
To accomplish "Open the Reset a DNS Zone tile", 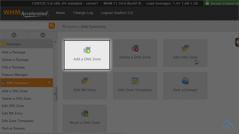I will pos(85,118).
